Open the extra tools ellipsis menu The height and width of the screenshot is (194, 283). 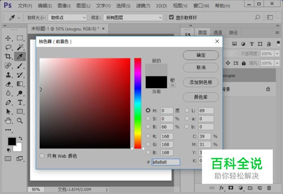[x=8, y=130]
